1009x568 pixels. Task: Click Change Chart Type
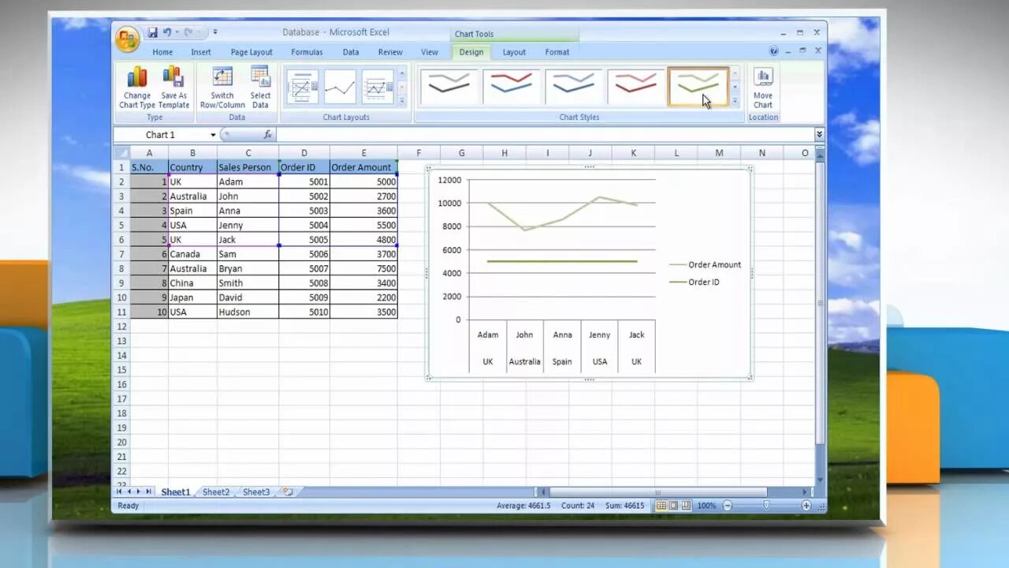click(x=137, y=88)
